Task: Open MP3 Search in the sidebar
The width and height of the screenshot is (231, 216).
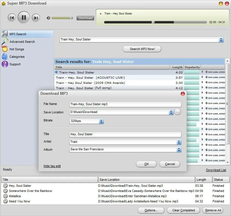Action: point(27,34)
